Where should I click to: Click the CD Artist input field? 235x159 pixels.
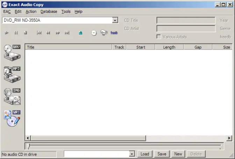coord(186,29)
